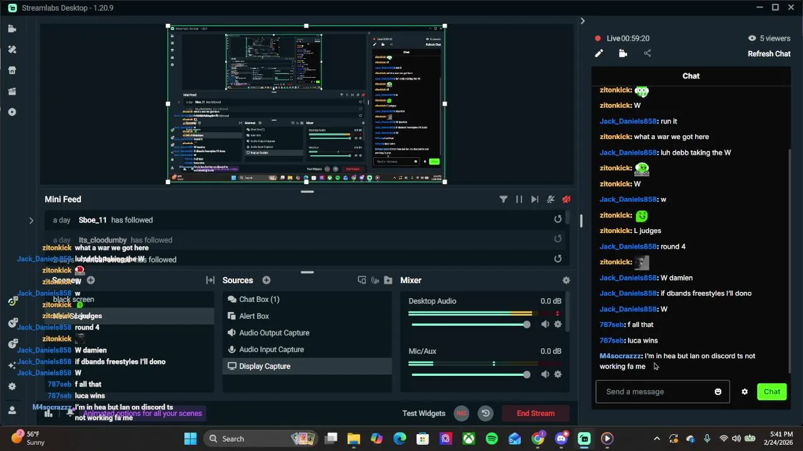803x451 pixels.
Task: Click the green Chat send button
Action: click(772, 392)
